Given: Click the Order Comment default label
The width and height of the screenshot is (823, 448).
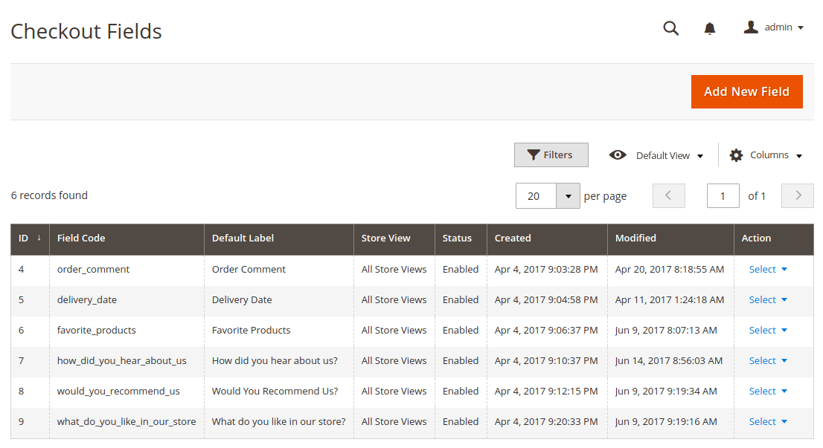Looking at the screenshot, I should click(x=249, y=270).
